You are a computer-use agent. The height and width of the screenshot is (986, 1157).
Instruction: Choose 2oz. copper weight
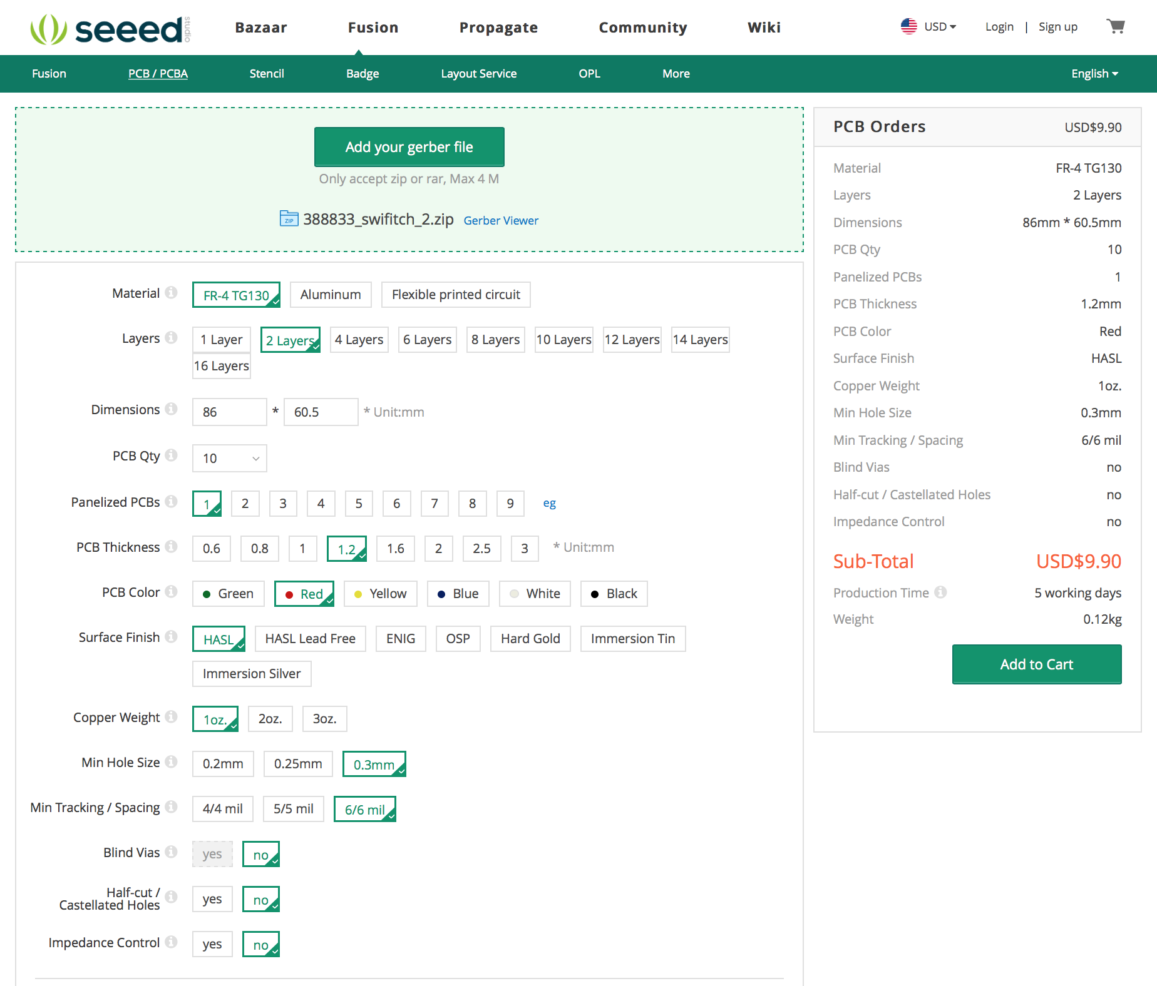270,719
